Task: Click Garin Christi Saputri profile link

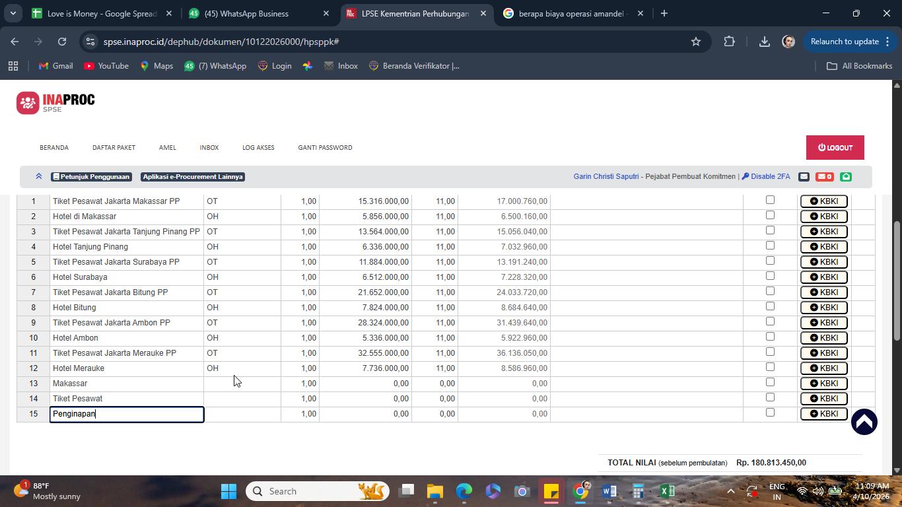Action: [606, 176]
